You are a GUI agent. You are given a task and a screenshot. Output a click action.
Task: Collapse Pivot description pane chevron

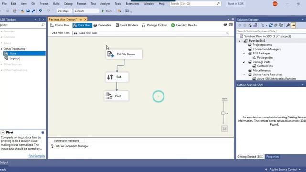3,133
